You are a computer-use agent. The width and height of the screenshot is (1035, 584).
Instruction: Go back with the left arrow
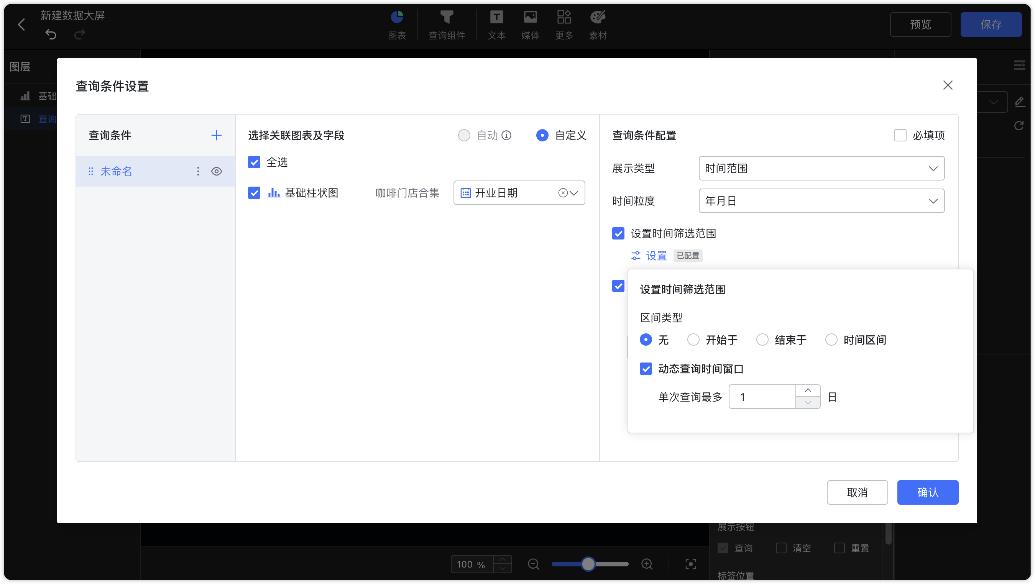22,25
